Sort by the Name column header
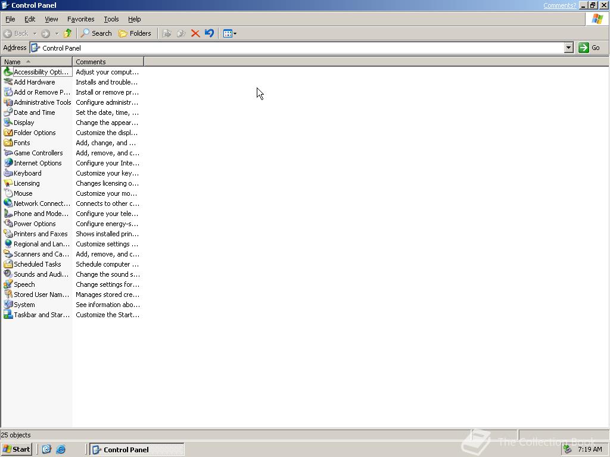The image size is (610, 457). pos(36,61)
